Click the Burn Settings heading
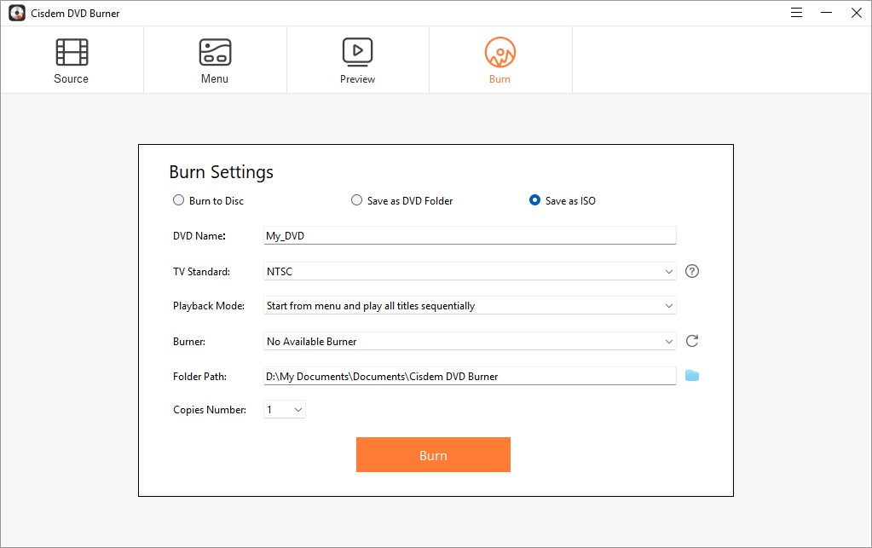This screenshot has height=548, width=872. coord(222,172)
